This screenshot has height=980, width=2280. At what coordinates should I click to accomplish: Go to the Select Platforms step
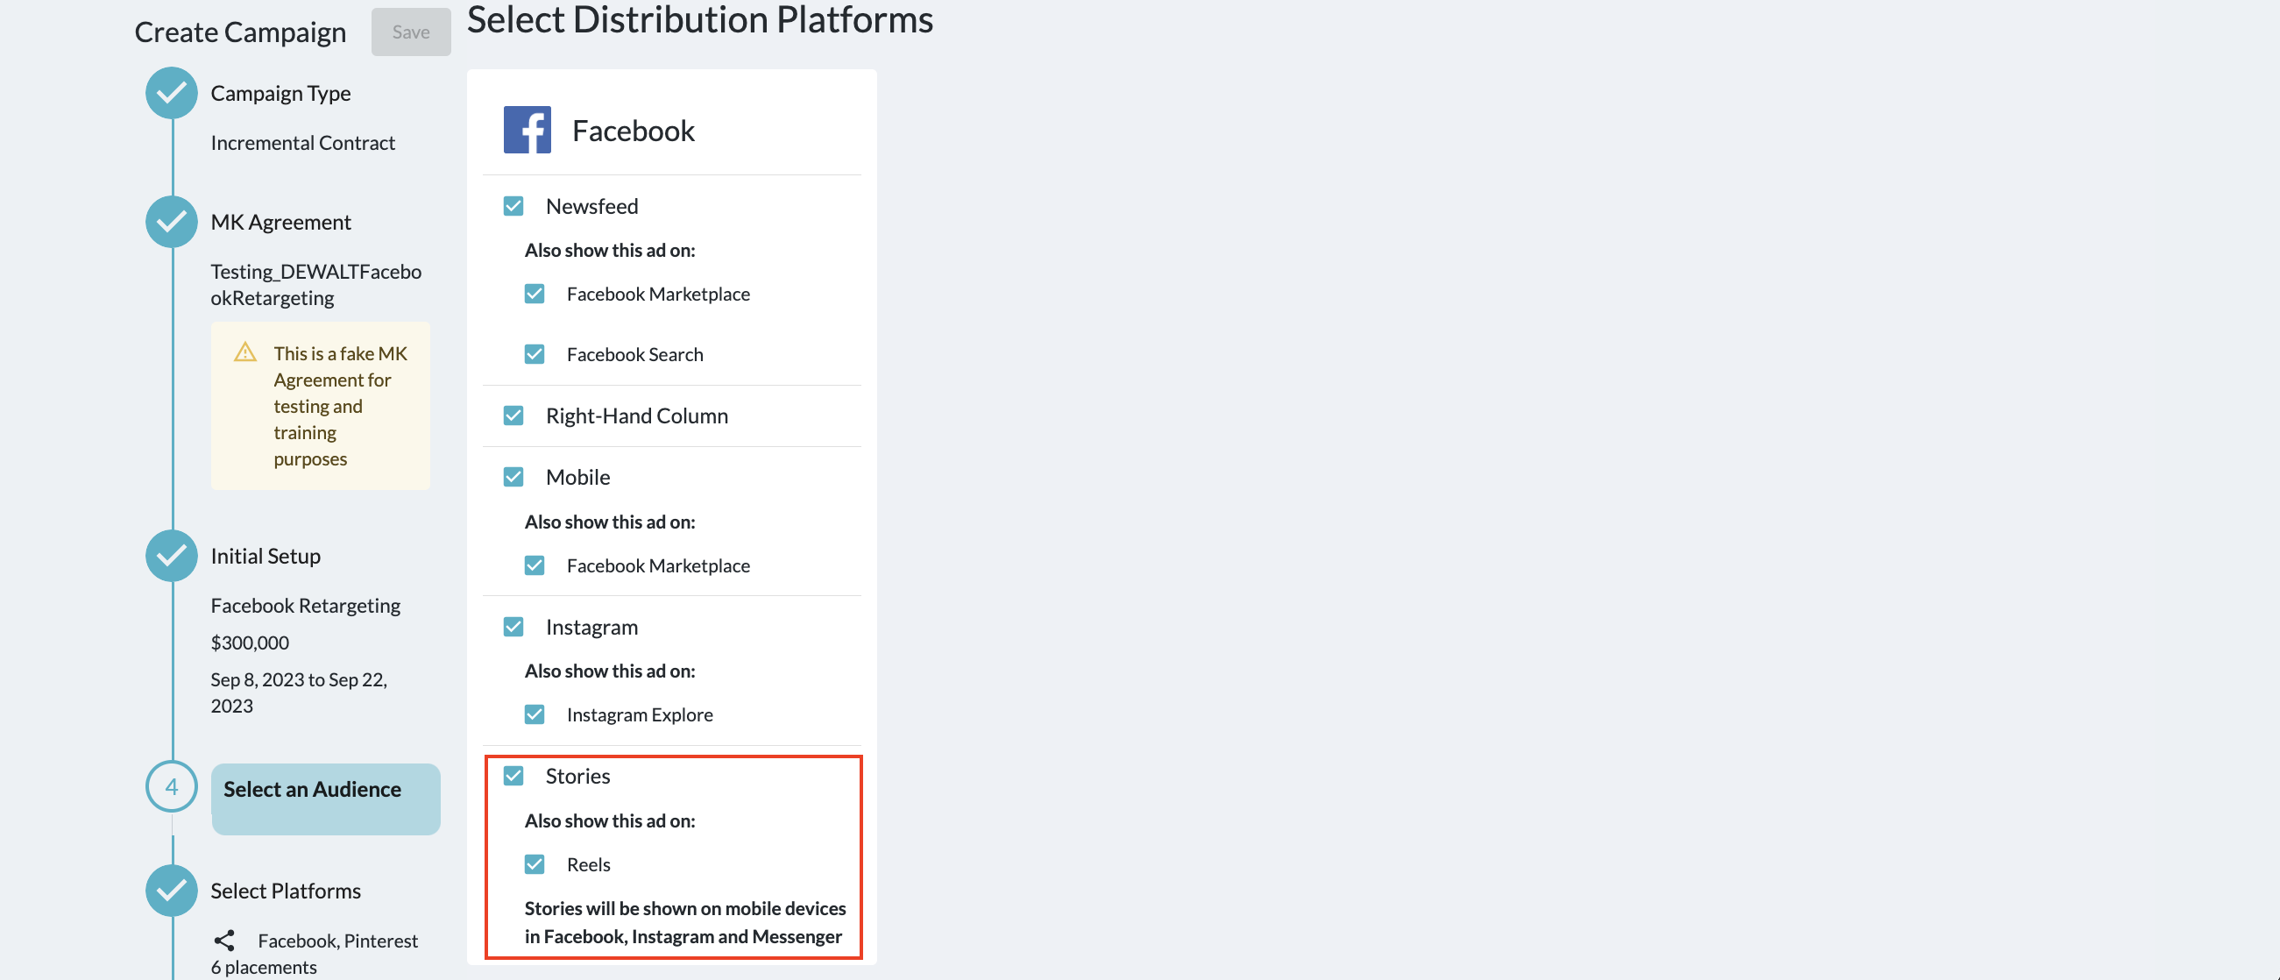286,891
